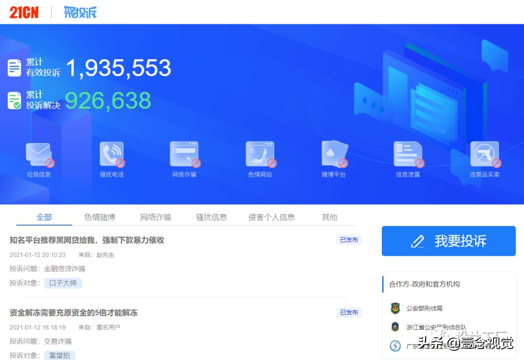The width and height of the screenshot is (524, 360).
Task: Select the 垃圾信息 (spam messages) icon
Action: tap(39, 154)
